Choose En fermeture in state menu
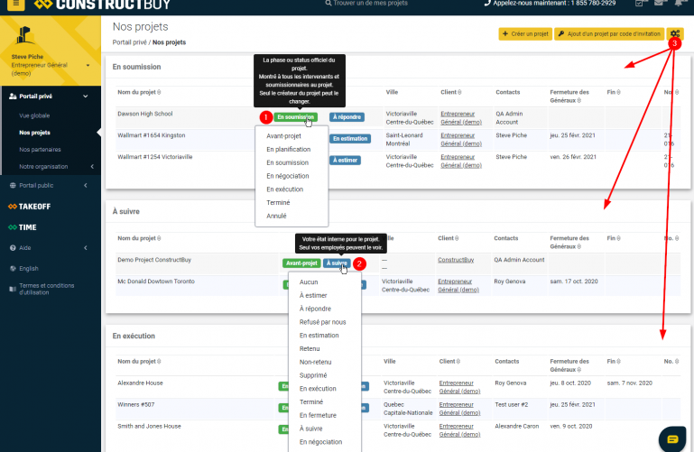694x452 pixels. (x=318, y=415)
